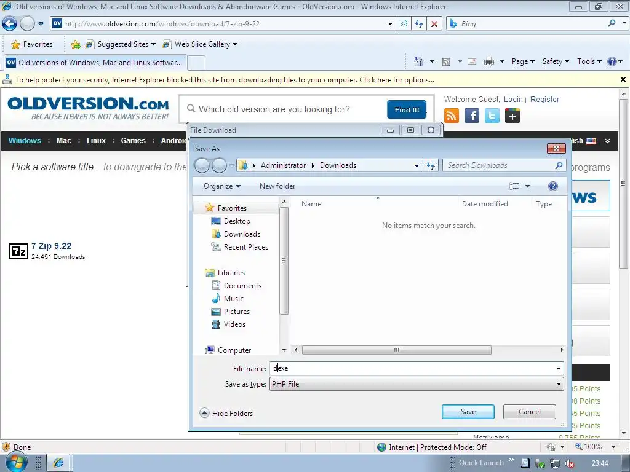
Task: Click the Add to Favorites Bar icon
Action: click(75, 44)
